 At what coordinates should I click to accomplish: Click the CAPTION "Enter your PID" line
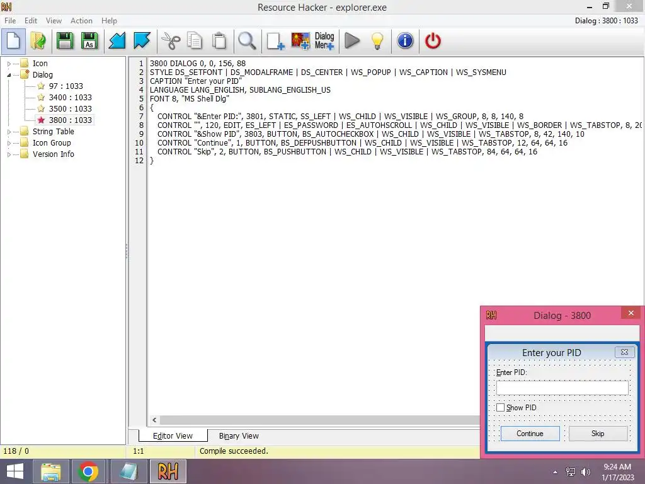pyautogui.click(x=196, y=81)
